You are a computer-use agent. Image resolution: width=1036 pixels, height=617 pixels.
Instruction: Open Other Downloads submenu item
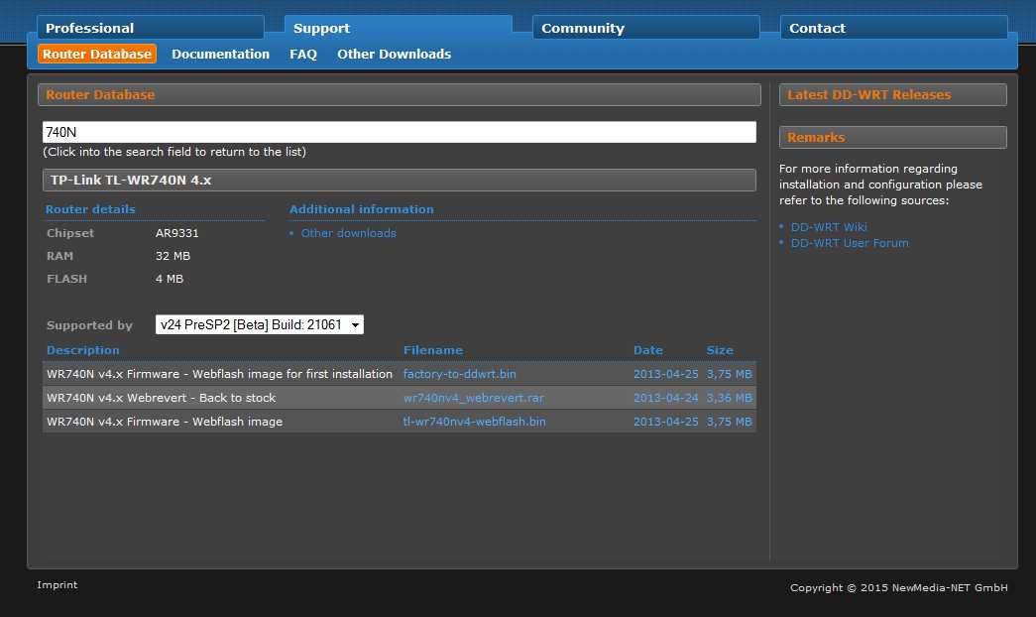(395, 55)
